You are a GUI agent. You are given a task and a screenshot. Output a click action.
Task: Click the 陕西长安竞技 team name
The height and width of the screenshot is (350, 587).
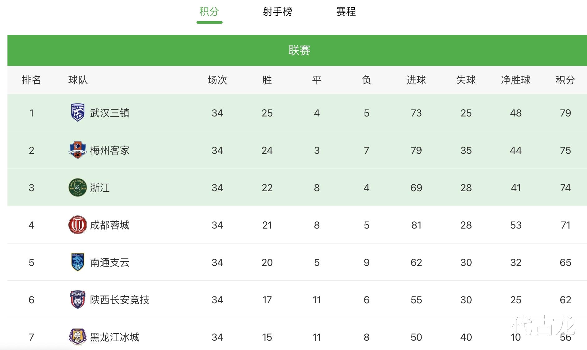120,300
